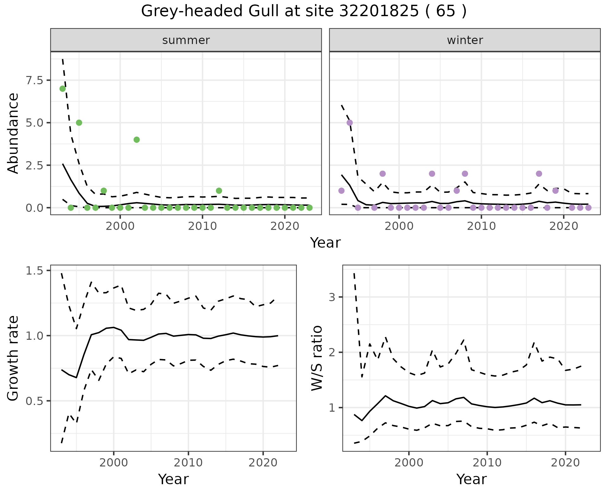This screenshot has height=494, width=608.
Task: Click the purple winter point at abundance 5
Action: [350, 123]
